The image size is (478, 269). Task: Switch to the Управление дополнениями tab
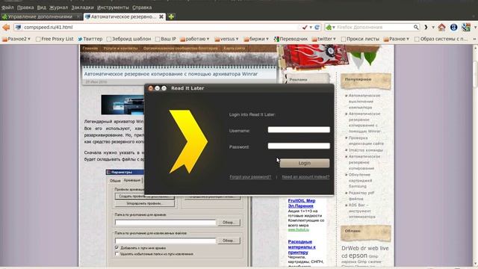41,16
